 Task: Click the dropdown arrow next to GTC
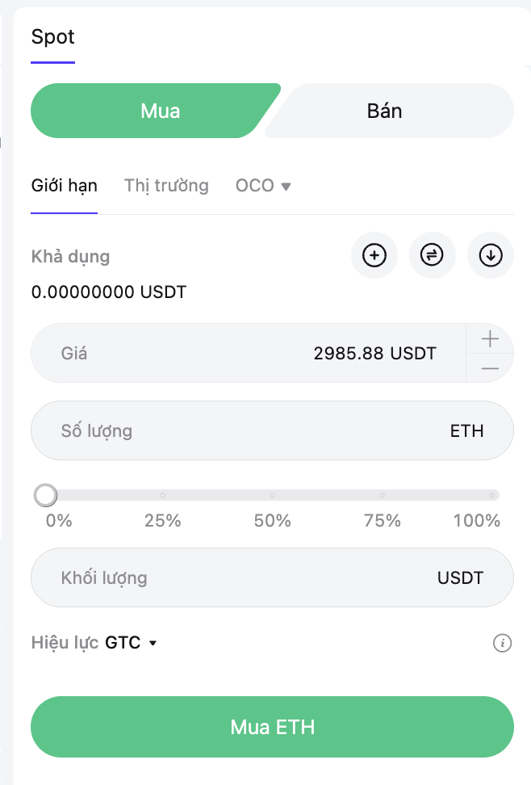(155, 643)
